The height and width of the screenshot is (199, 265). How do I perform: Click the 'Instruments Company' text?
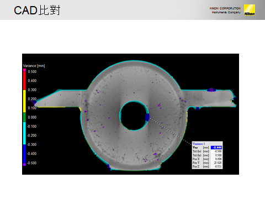click(x=226, y=12)
